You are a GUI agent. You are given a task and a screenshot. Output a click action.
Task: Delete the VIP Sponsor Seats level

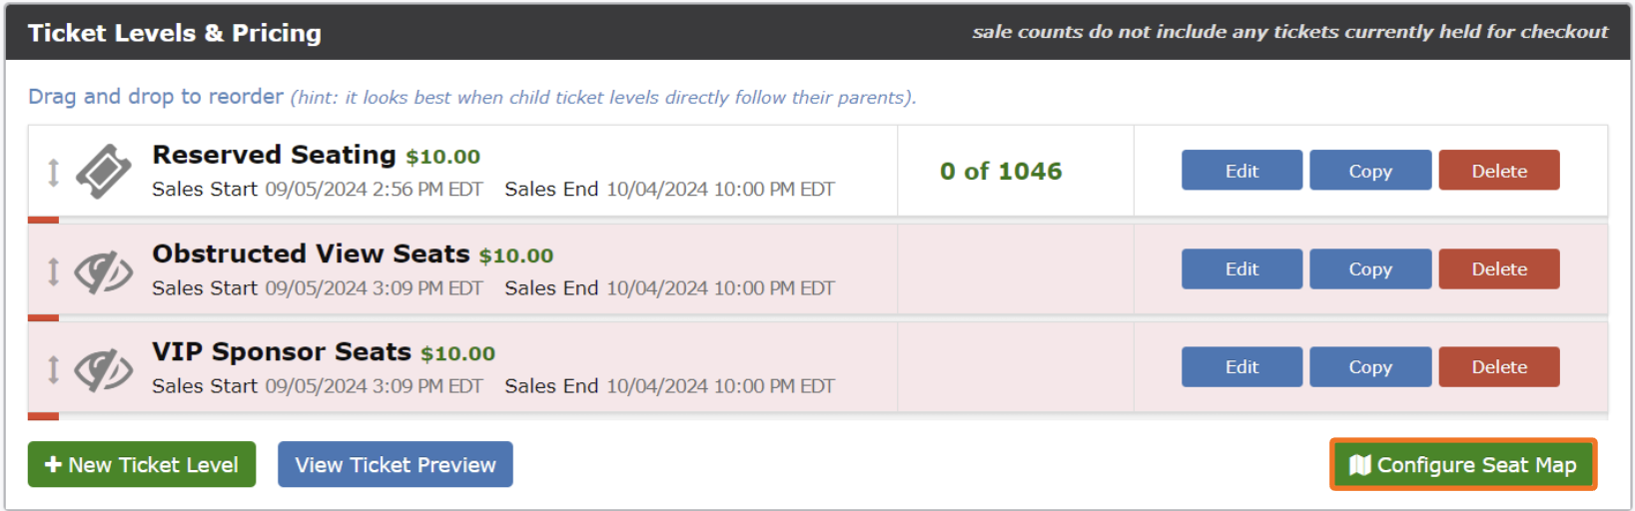pyautogui.click(x=1498, y=366)
